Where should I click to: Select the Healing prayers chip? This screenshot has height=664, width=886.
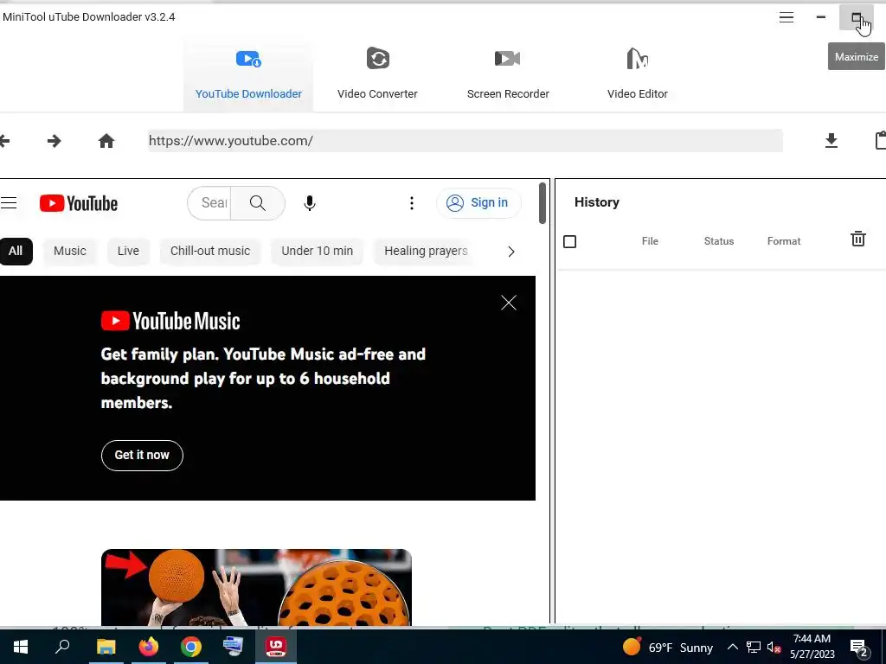(426, 251)
